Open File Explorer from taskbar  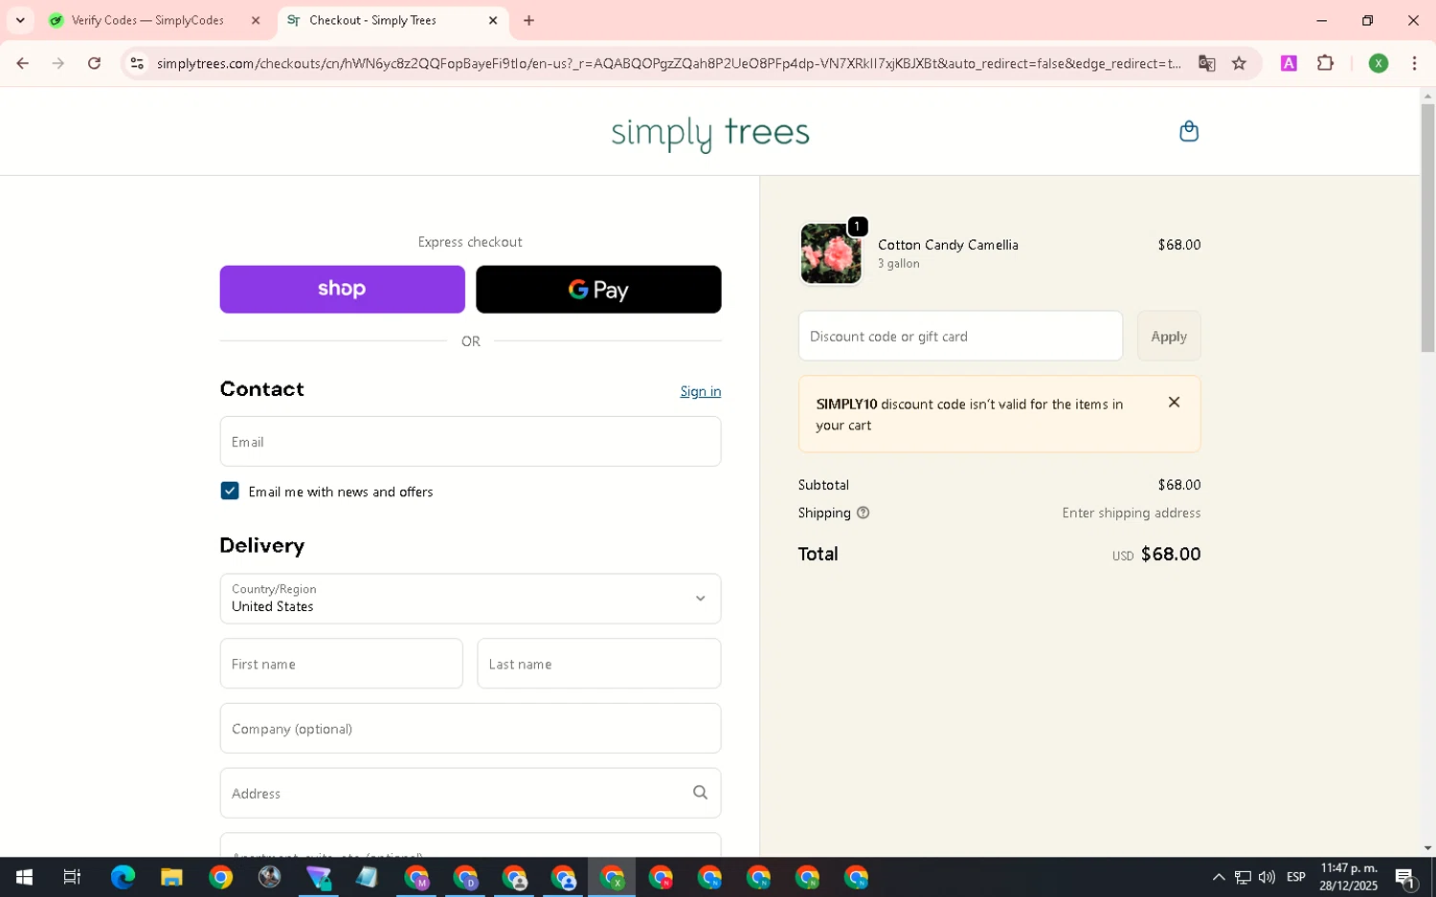[x=171, y=877]
